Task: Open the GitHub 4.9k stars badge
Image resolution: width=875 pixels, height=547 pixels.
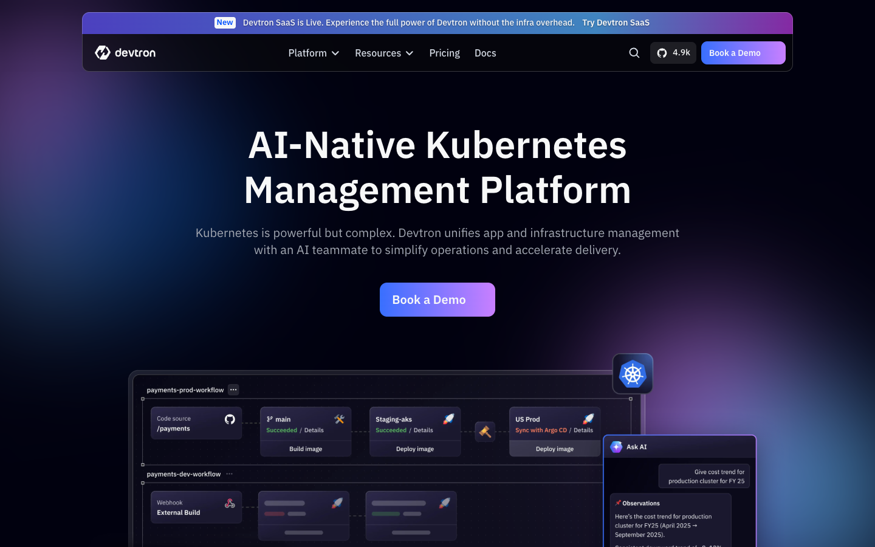Action: 673,53
